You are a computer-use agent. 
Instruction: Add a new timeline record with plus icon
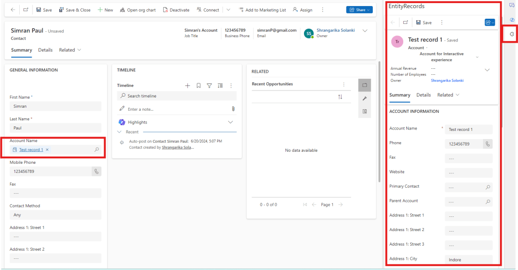click(188, 85)
